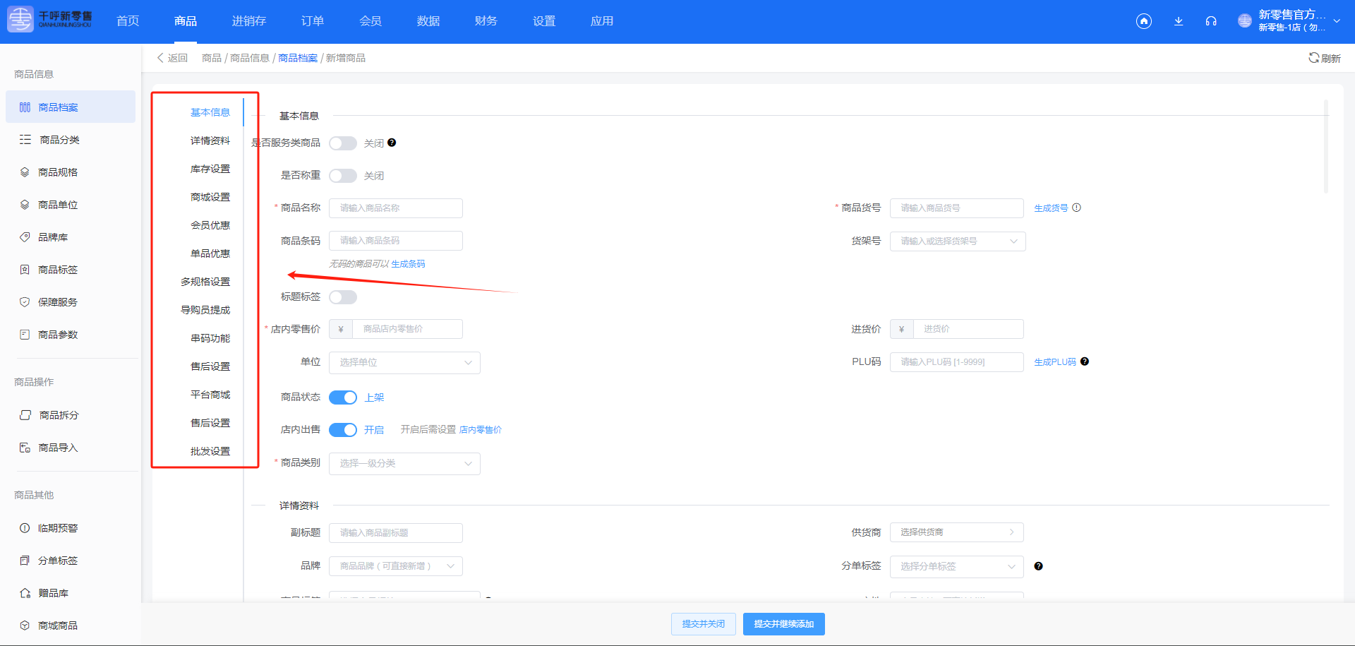Click the 进货价 input field

tap(968, 329)
